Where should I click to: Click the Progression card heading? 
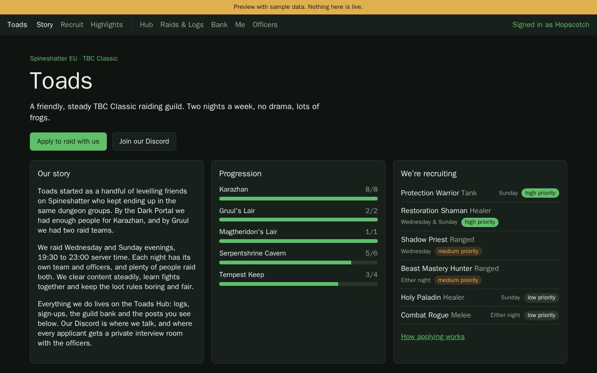(x=240, y=173)
